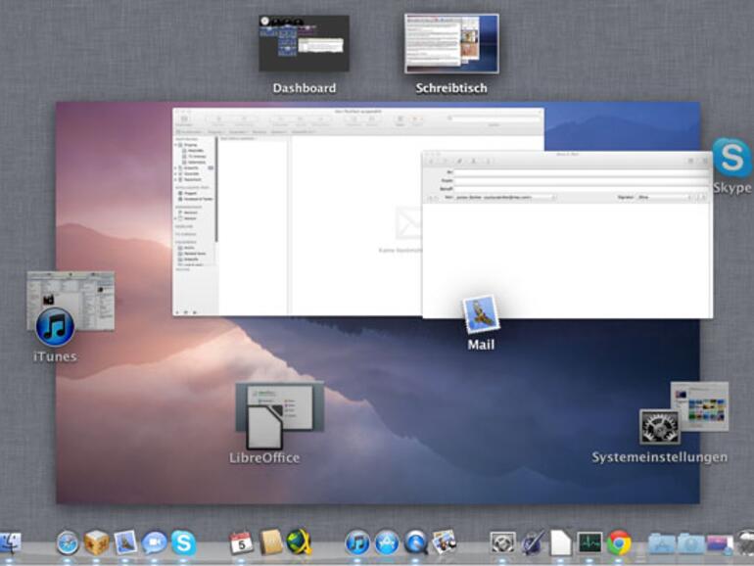Open the Systemeinstellungen gear icon badge

click(659, 427)
